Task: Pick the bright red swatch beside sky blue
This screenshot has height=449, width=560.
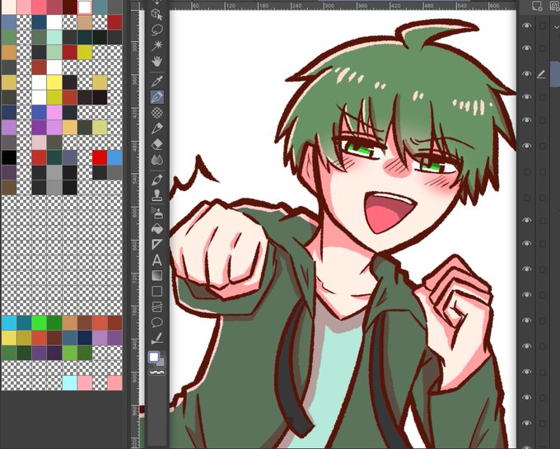Action: click(x=100, y=157)
